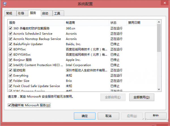Click the services list scrollbar thumb
Screen dimensions: 170x126
(x=159, y=38)
